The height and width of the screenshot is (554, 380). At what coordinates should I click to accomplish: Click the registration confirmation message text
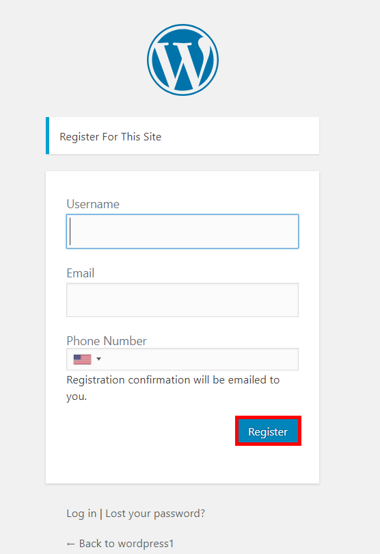click(x=173, y=388)
